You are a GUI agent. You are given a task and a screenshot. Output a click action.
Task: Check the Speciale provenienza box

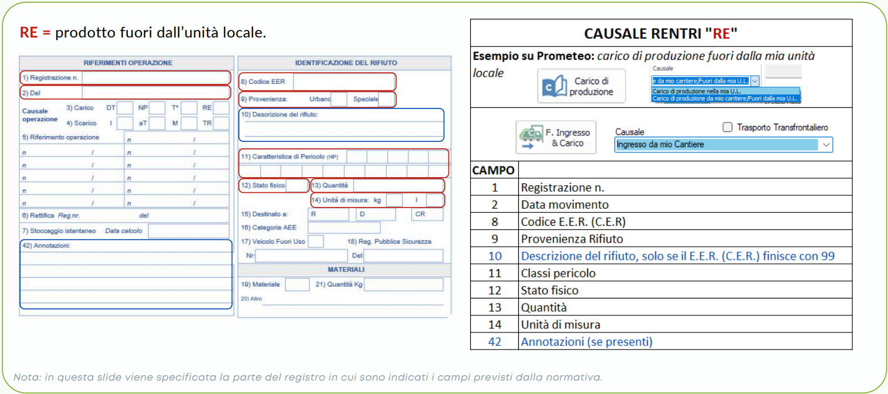386,100
